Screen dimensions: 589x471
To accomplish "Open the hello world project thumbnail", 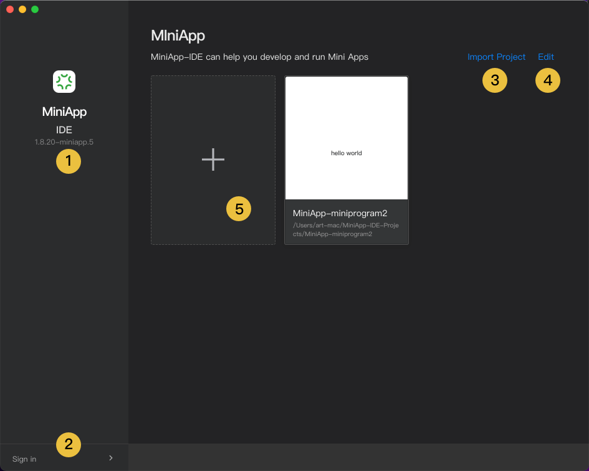I will click(x=347, y=138).
